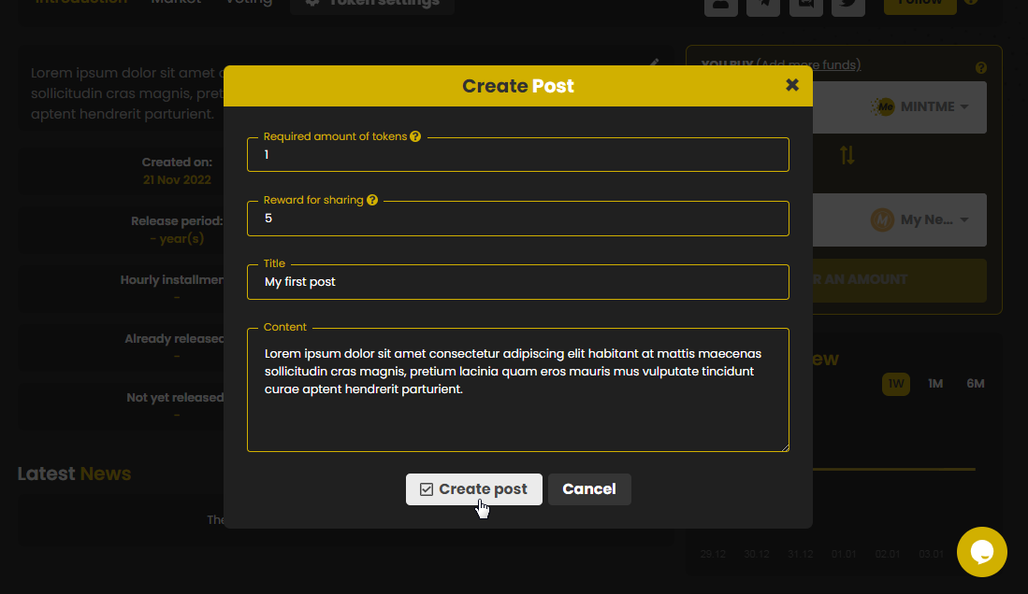1028x594 pixels.
Task: Click help icon beside Required amount of tokens
Action: pos(415,136)
